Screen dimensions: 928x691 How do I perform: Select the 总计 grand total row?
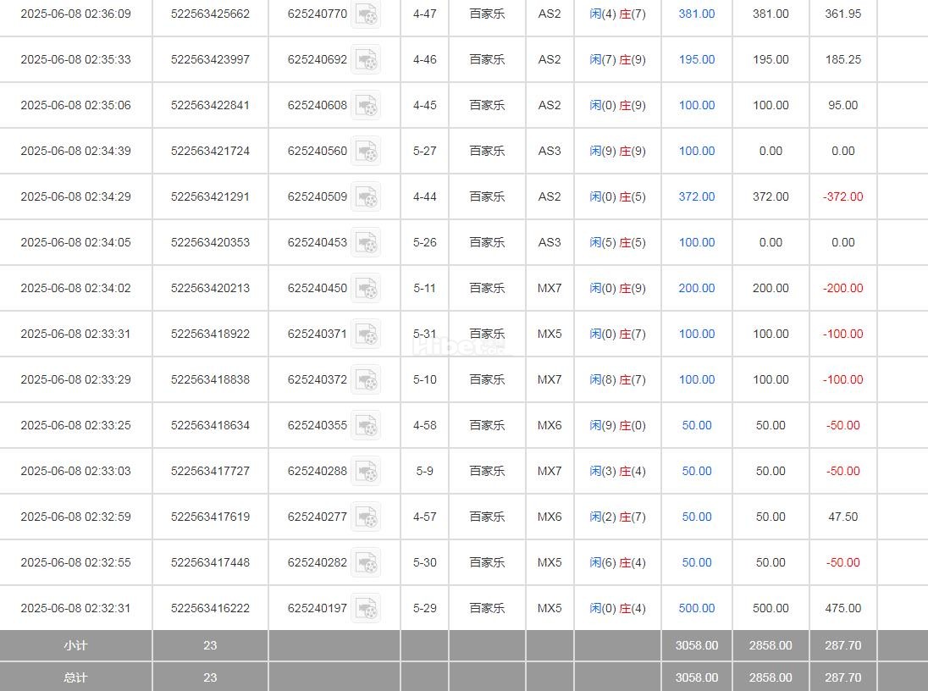pyautogui.click(x=75, y=677)
